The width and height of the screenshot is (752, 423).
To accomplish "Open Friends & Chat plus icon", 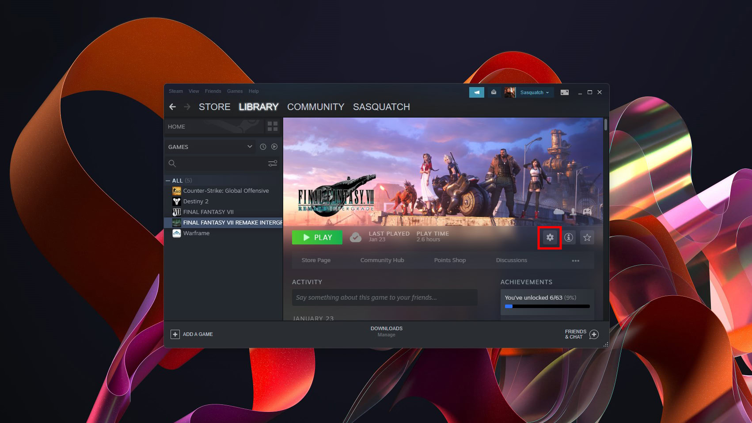I will pyautogui.click(x=594, y=334).
